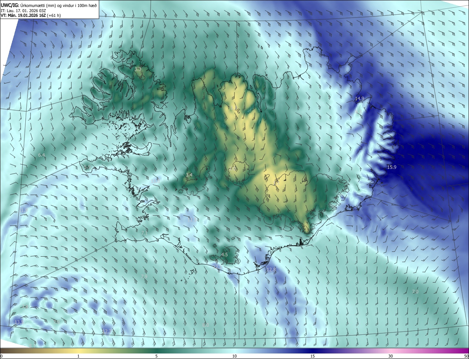Click the 7.0 value on the map
Viewport: 469px width, 359px height.
[x=415, y=291]
